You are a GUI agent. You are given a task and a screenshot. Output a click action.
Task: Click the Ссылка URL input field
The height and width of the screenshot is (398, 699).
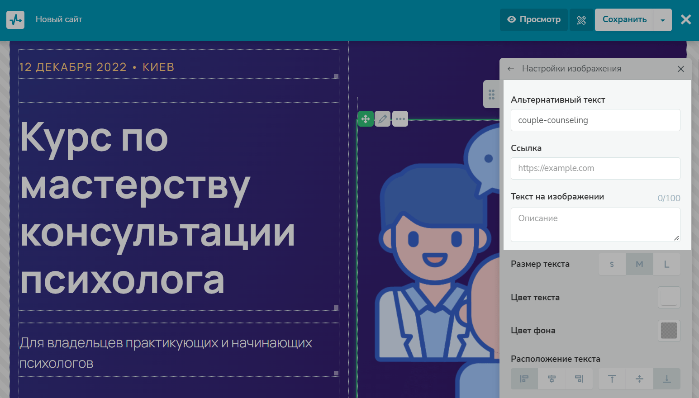595,168
